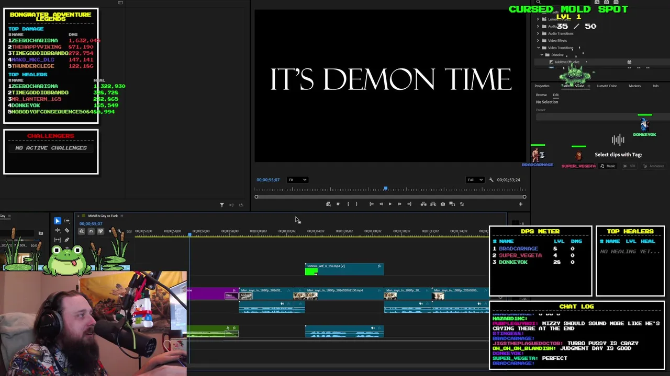Click the Ambience tag button
This screenshot has height=376, width=670.
[654, 166]
